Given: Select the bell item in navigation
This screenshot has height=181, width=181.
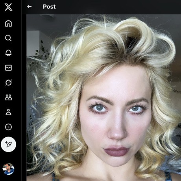Looking at the screenshot, I should click(8, 53).
